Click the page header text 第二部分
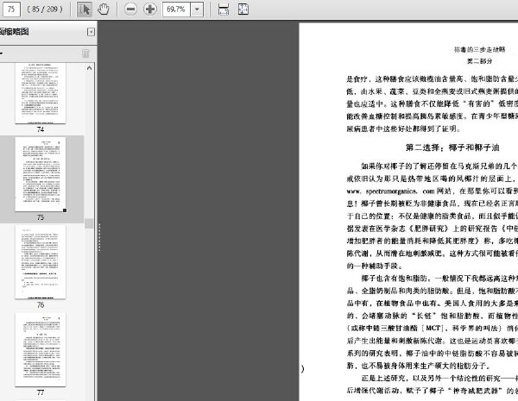Screen dimensions: 518x401 pos(480,61)
